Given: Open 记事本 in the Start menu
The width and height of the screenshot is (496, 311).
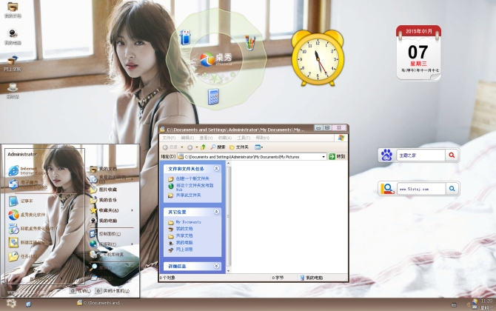Looking at the screenshot, I should coord(21,201).
